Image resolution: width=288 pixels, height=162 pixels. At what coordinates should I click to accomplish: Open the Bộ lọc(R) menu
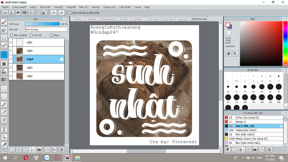coord(45,7)
